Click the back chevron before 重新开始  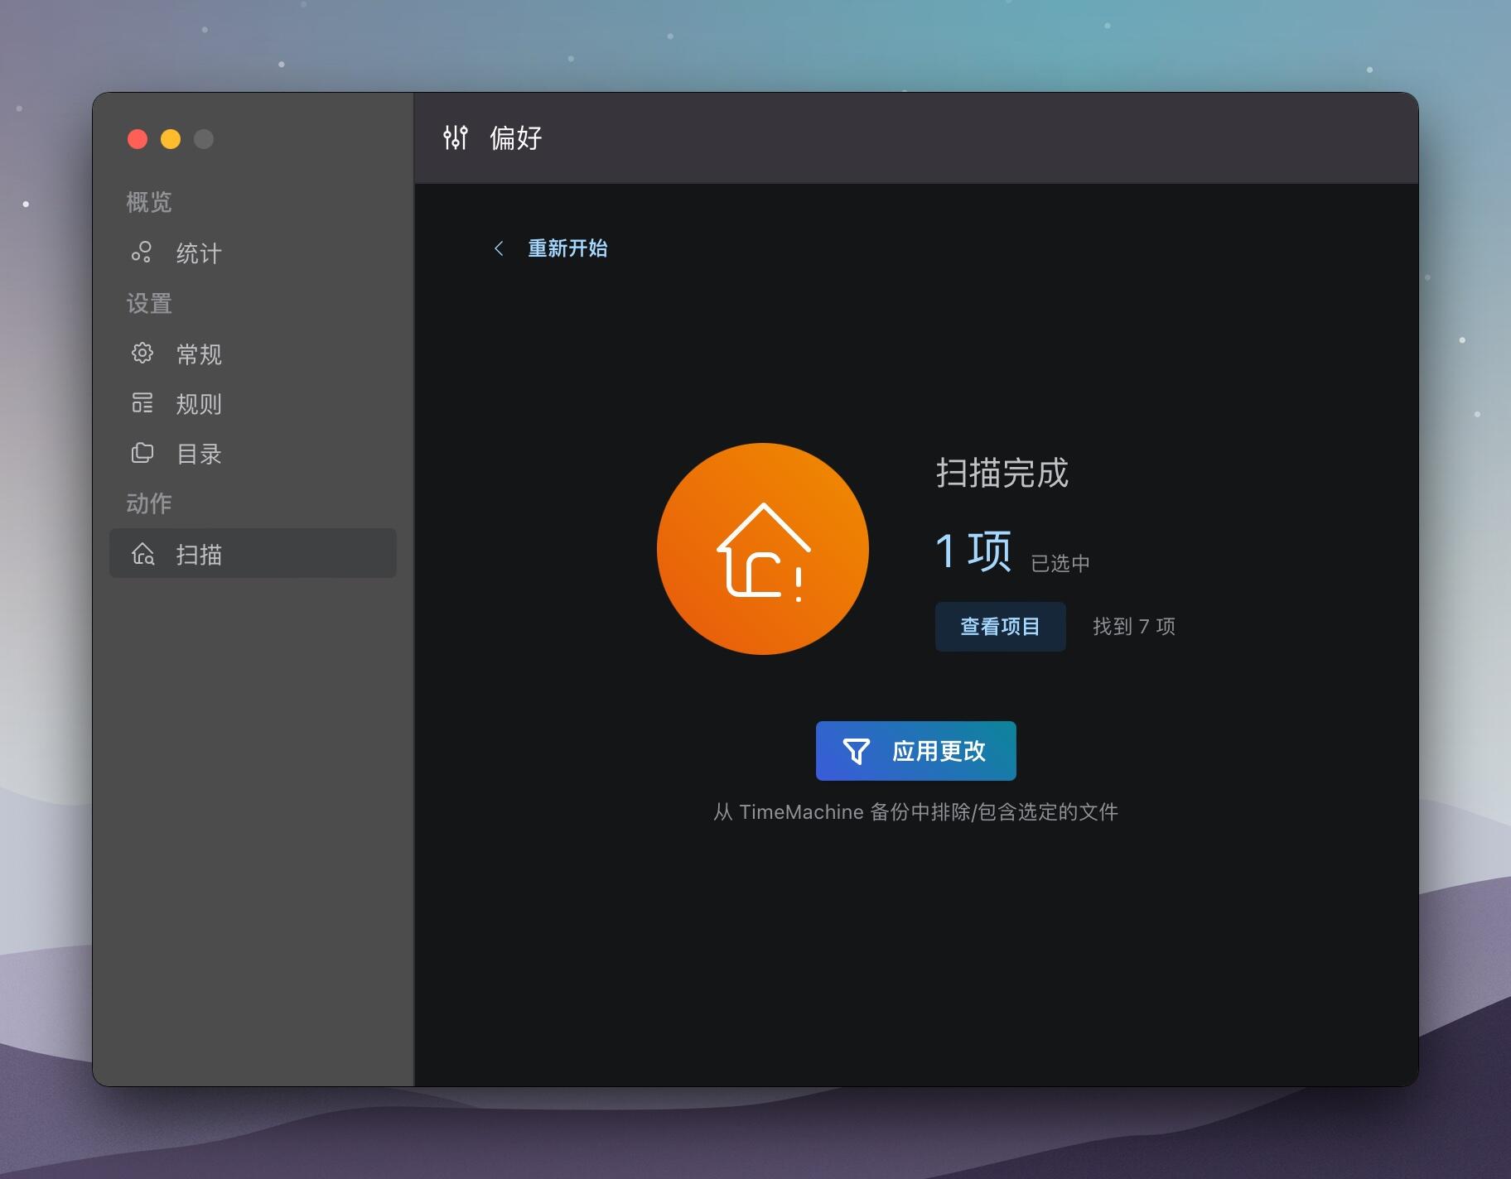[499, 248]
